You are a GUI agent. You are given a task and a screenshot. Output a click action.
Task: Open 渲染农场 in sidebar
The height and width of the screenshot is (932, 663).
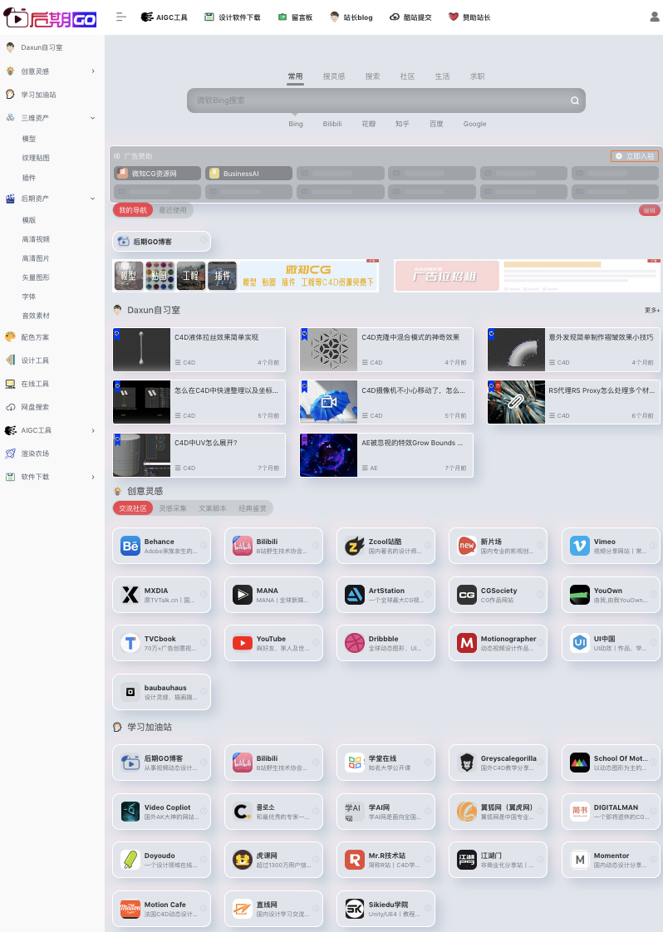(36, 454)
